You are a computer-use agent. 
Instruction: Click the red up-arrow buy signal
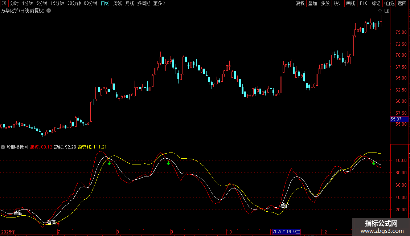[58, 224]
